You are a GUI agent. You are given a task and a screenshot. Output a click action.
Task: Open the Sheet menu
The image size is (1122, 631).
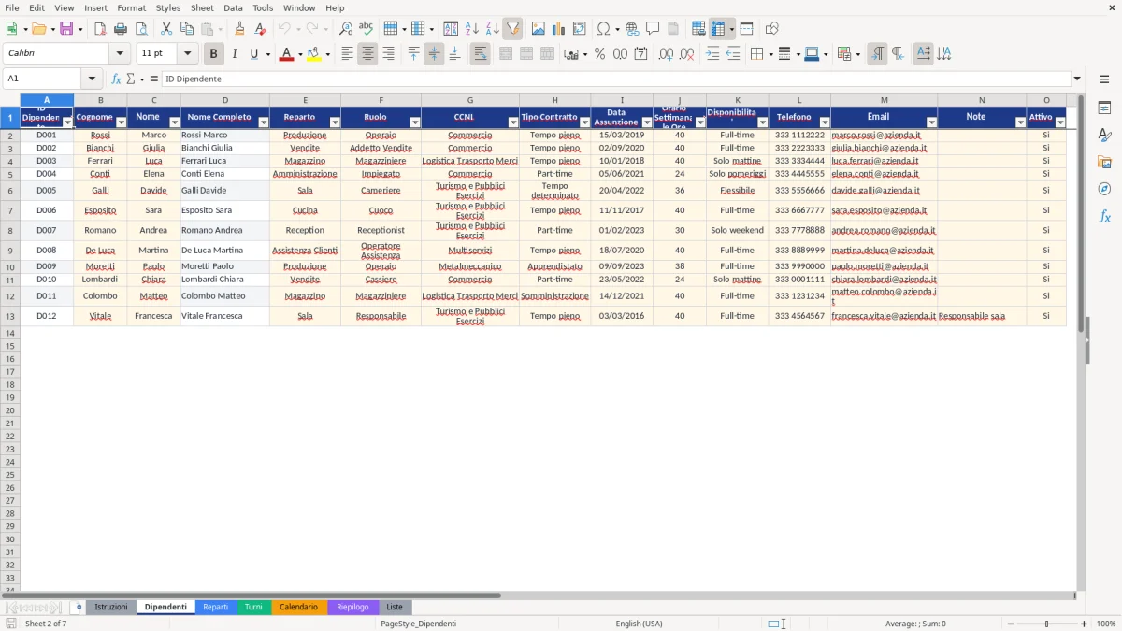[x=202, y=7]
